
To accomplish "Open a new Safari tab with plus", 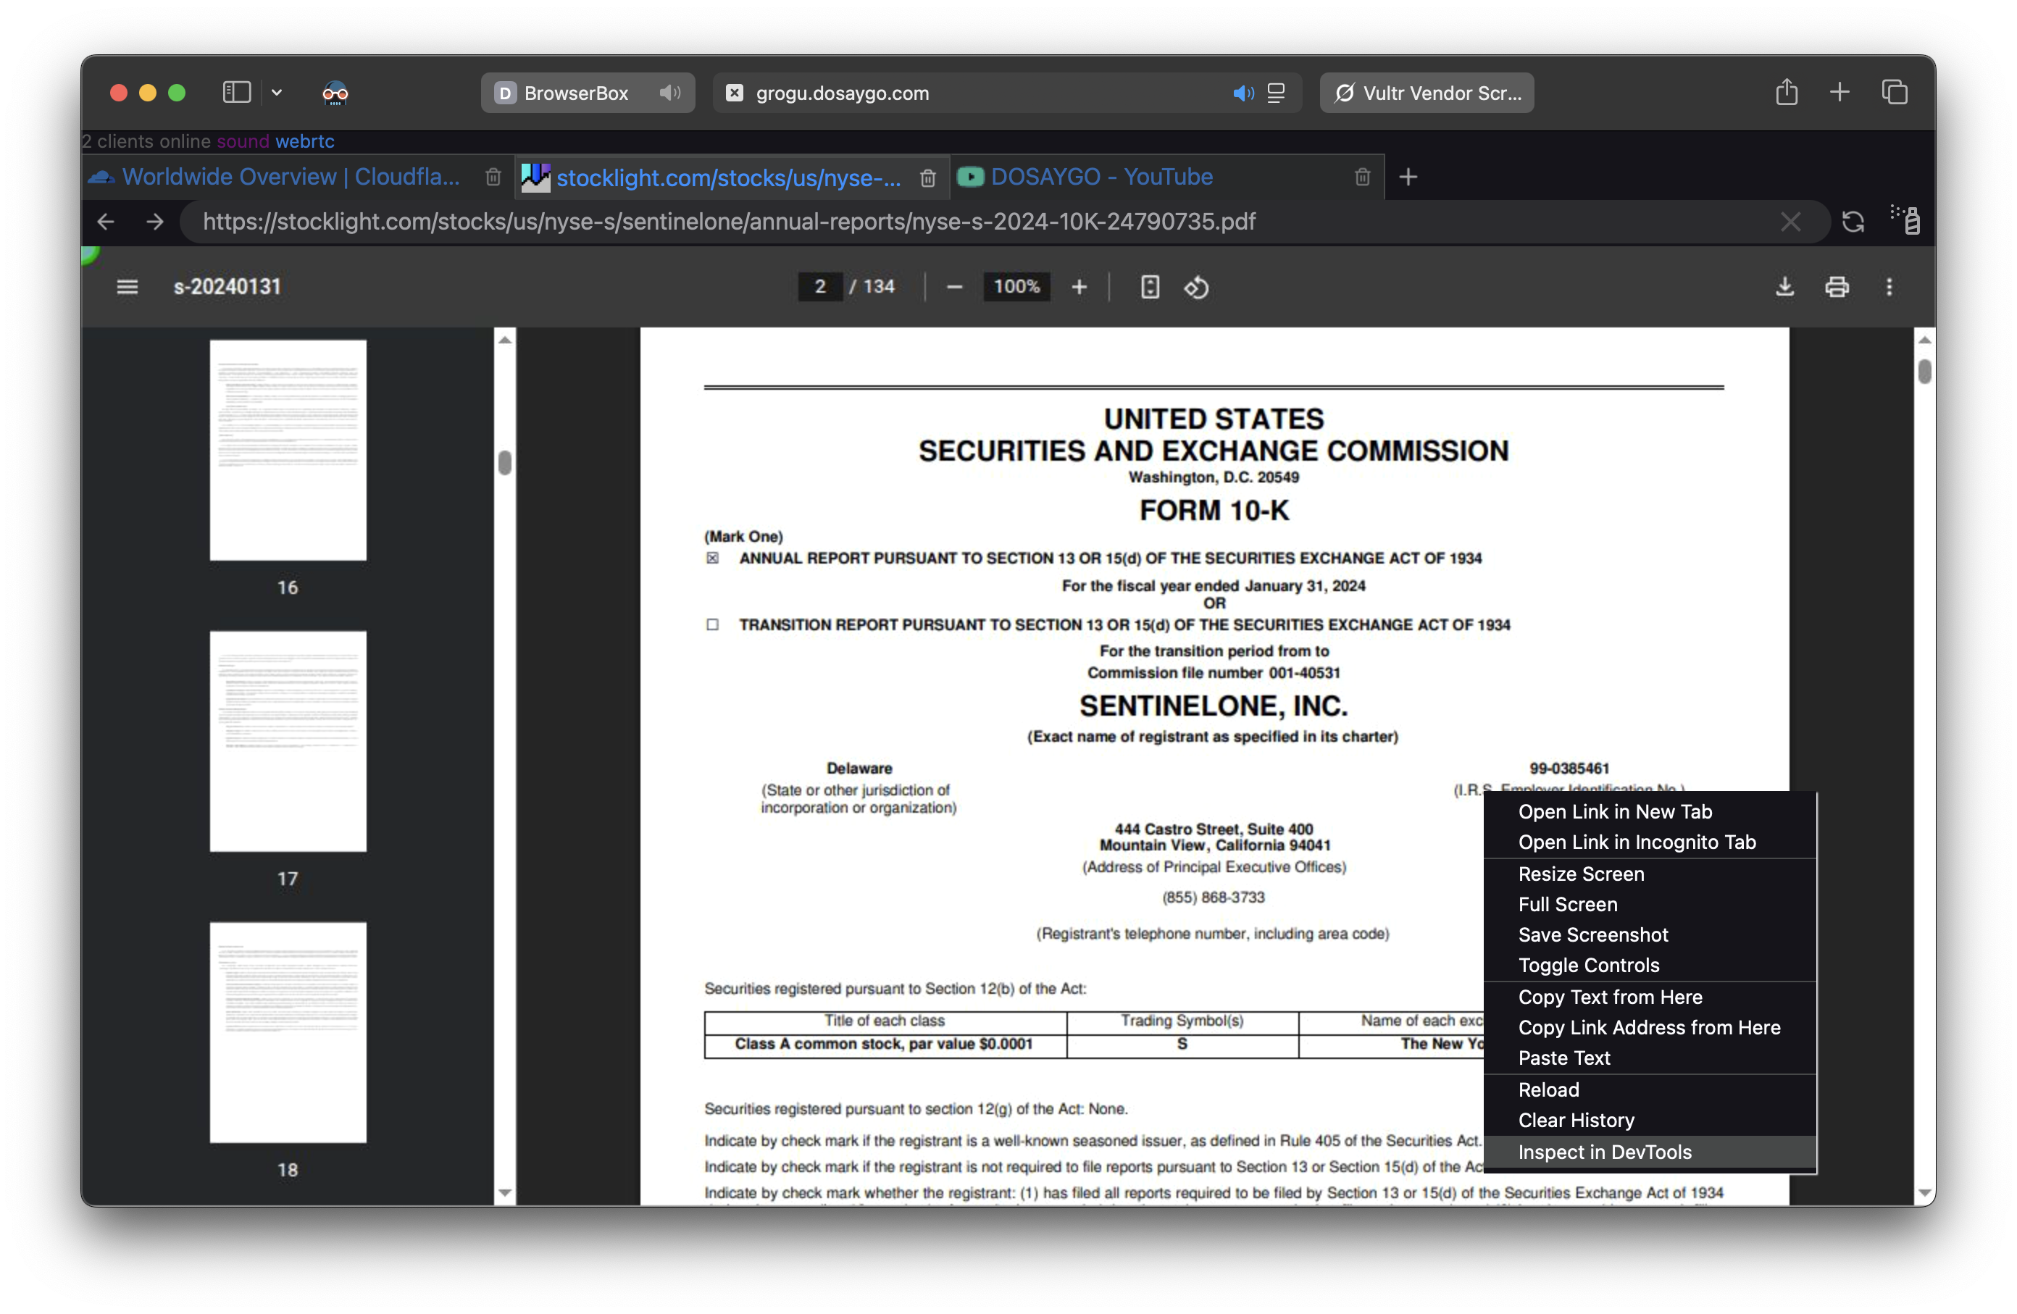I will click(x=1840, y=92).
